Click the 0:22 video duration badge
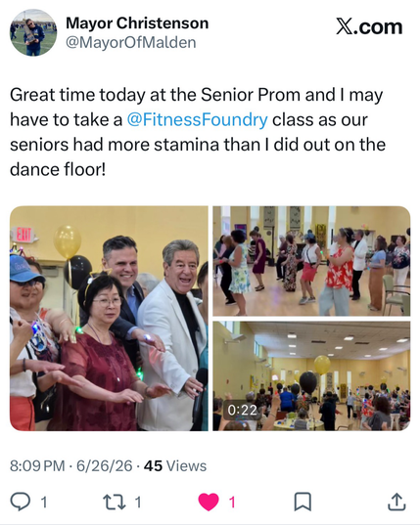Screen dimensions: 420x525 [243, 410]
